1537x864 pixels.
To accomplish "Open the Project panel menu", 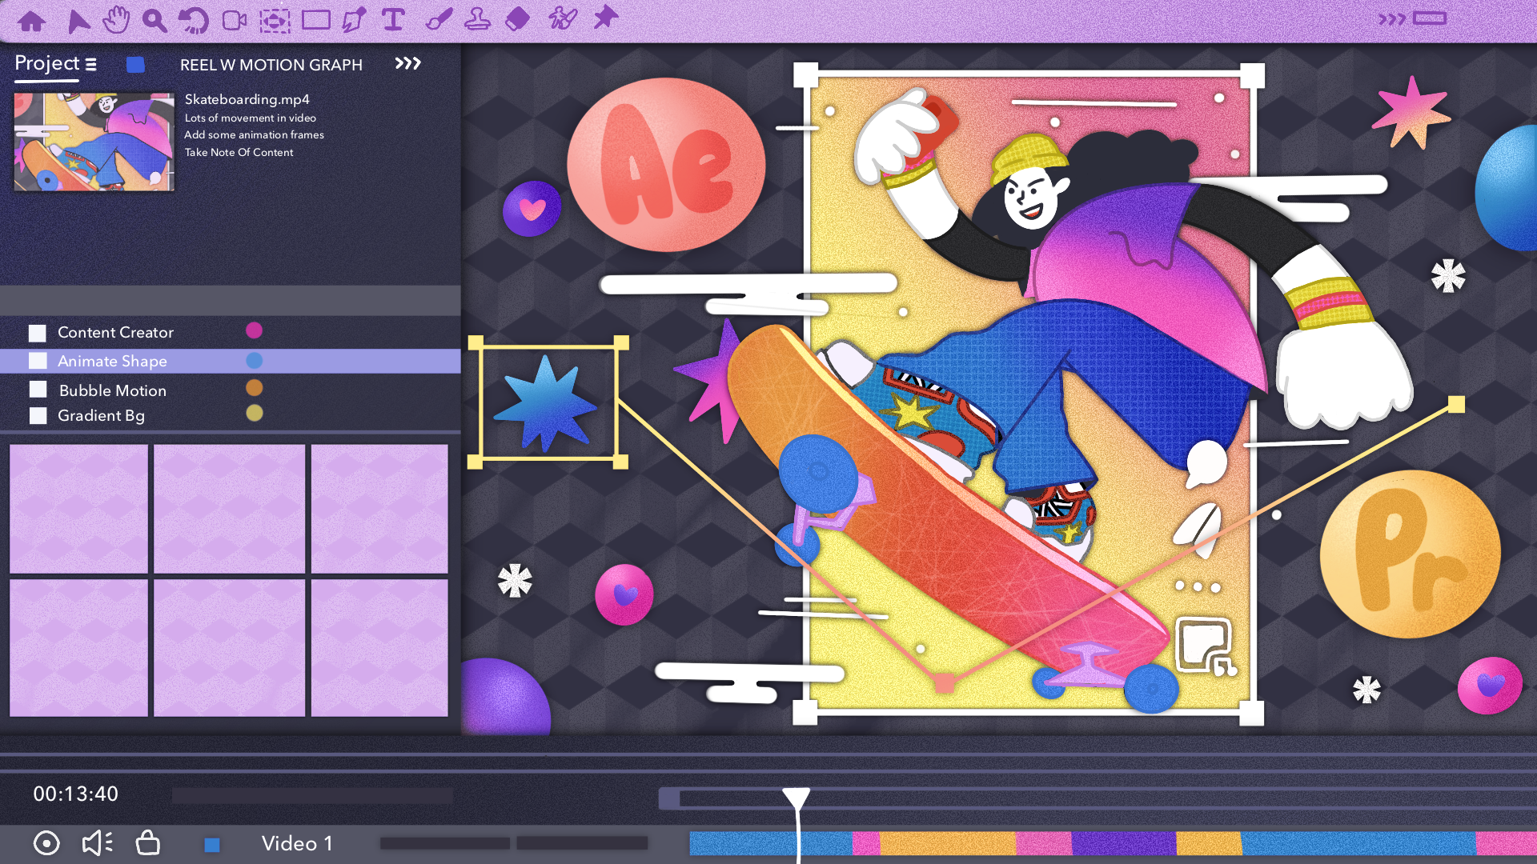I will click(91, 64).
